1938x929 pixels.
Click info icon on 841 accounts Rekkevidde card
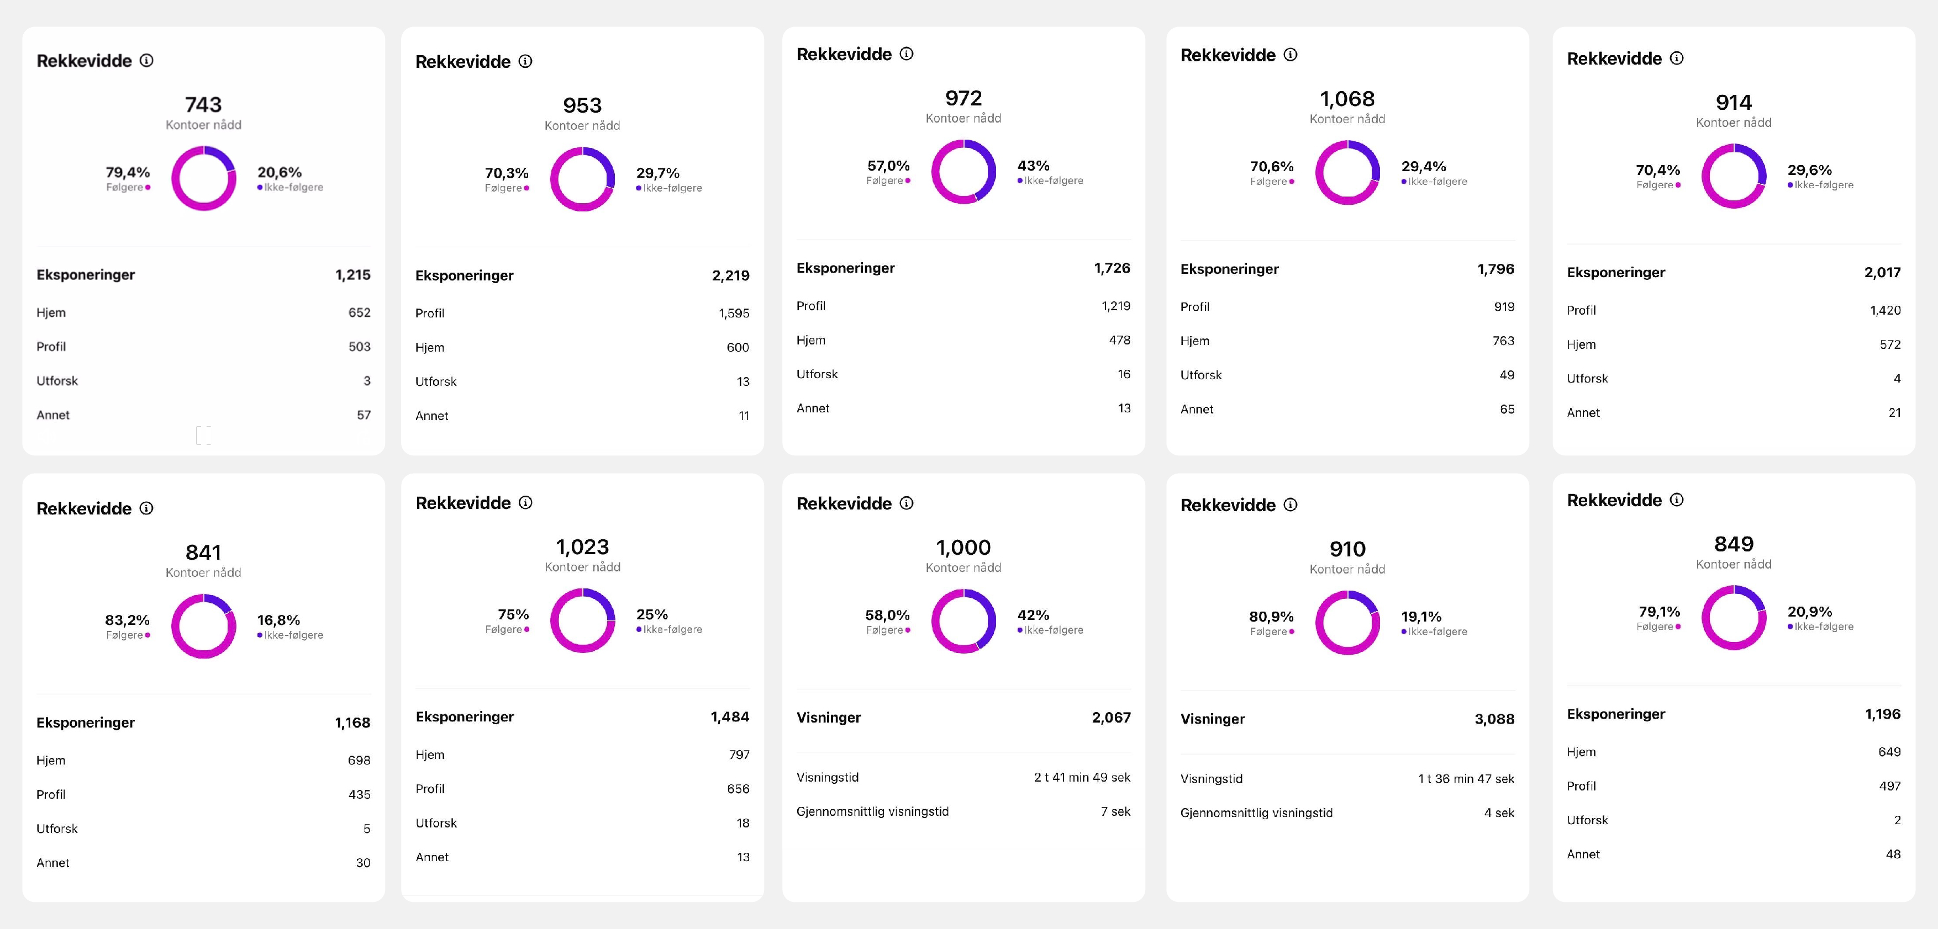pyautogui.click(x=147, y=508)
